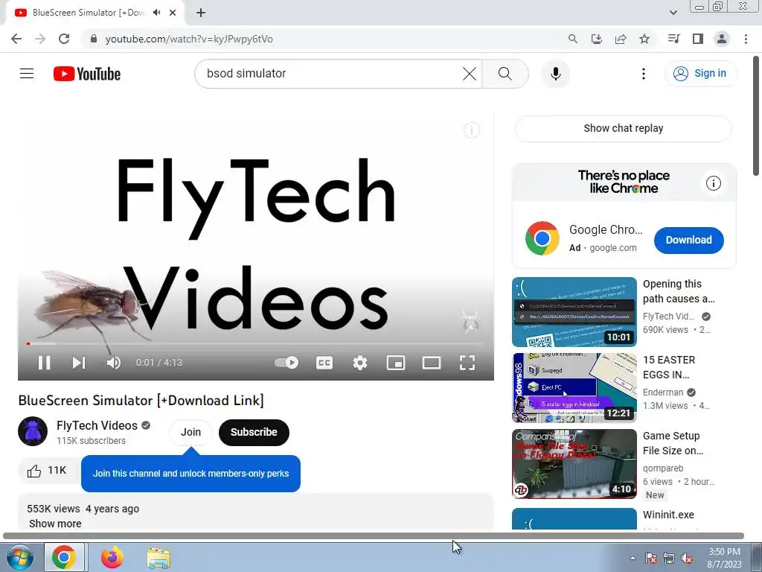Open the Chrome profile icon
This screenshot has width=762, height=572.
pyautogui.click(x=722, y=39)
